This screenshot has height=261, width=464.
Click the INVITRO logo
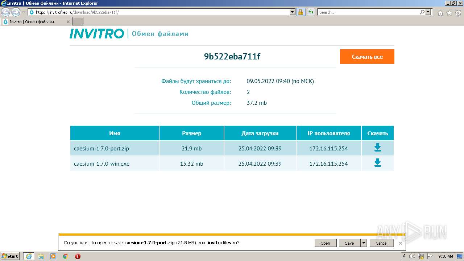[97, 34]
